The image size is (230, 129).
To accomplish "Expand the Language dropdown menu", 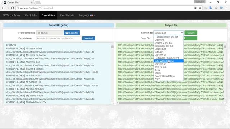I will (87, 15).
